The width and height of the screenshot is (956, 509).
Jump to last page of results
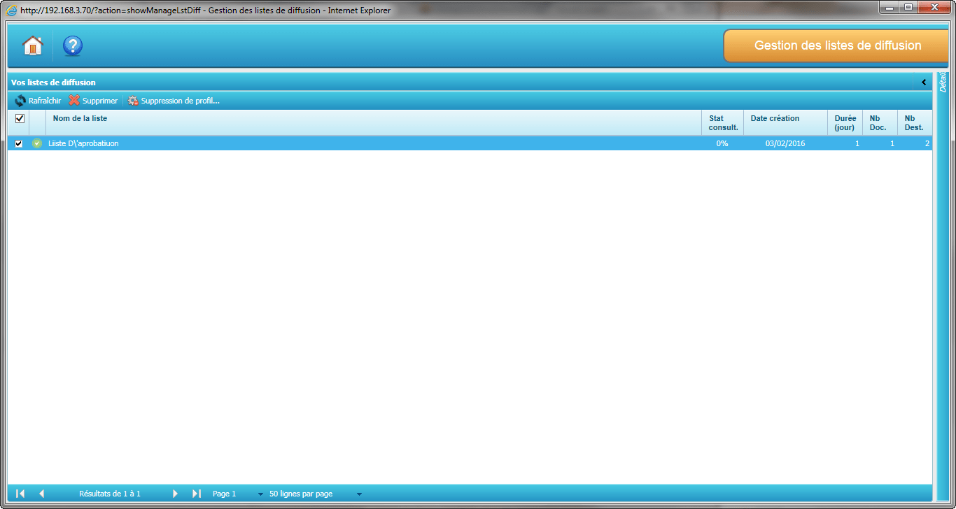point(197,494)
